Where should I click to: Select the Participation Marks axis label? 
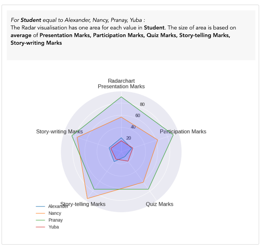(183, 132)
